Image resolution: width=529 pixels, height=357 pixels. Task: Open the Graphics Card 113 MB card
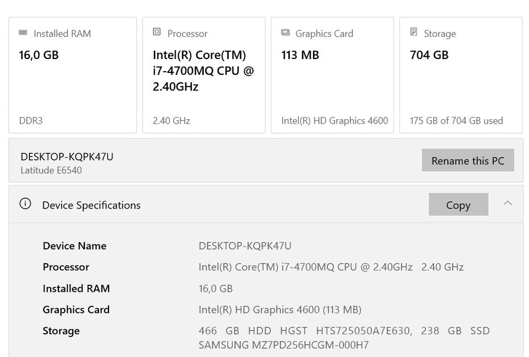coord(332,75)
